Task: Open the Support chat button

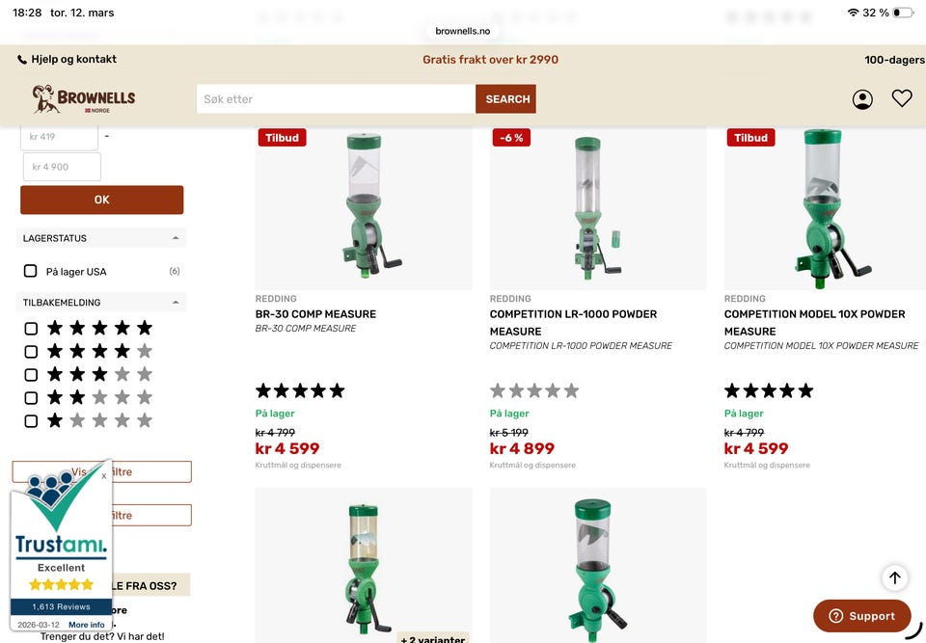Action: [861, 616]
